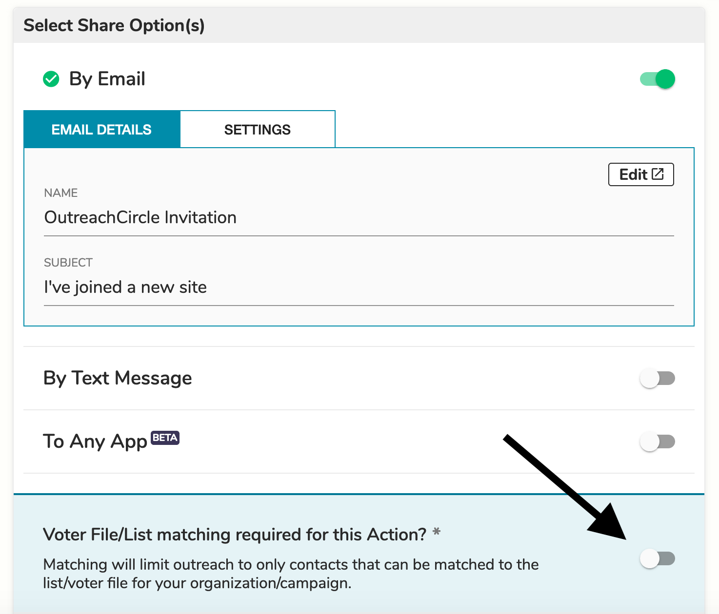Click the OutreachCircle Invitation name field
Screen dimensions: 719x614
[359, 217]
